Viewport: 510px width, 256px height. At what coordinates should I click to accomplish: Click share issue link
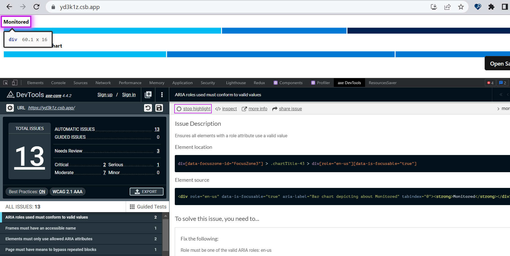(x=287, y=109)
